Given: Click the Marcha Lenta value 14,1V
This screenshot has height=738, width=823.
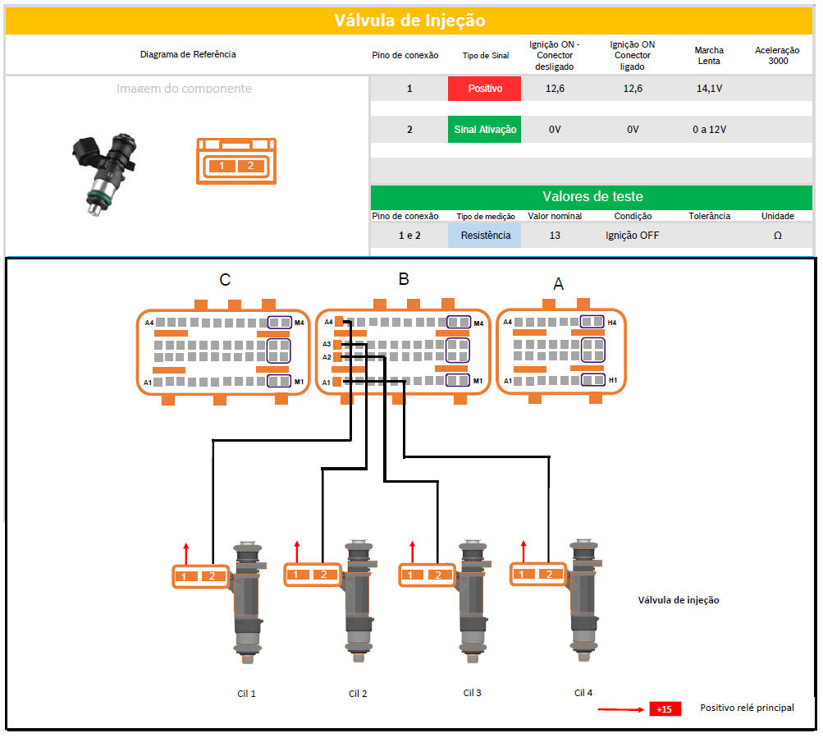Looking at the screenshot, I should pyautogui.click(x=709, y=89).
